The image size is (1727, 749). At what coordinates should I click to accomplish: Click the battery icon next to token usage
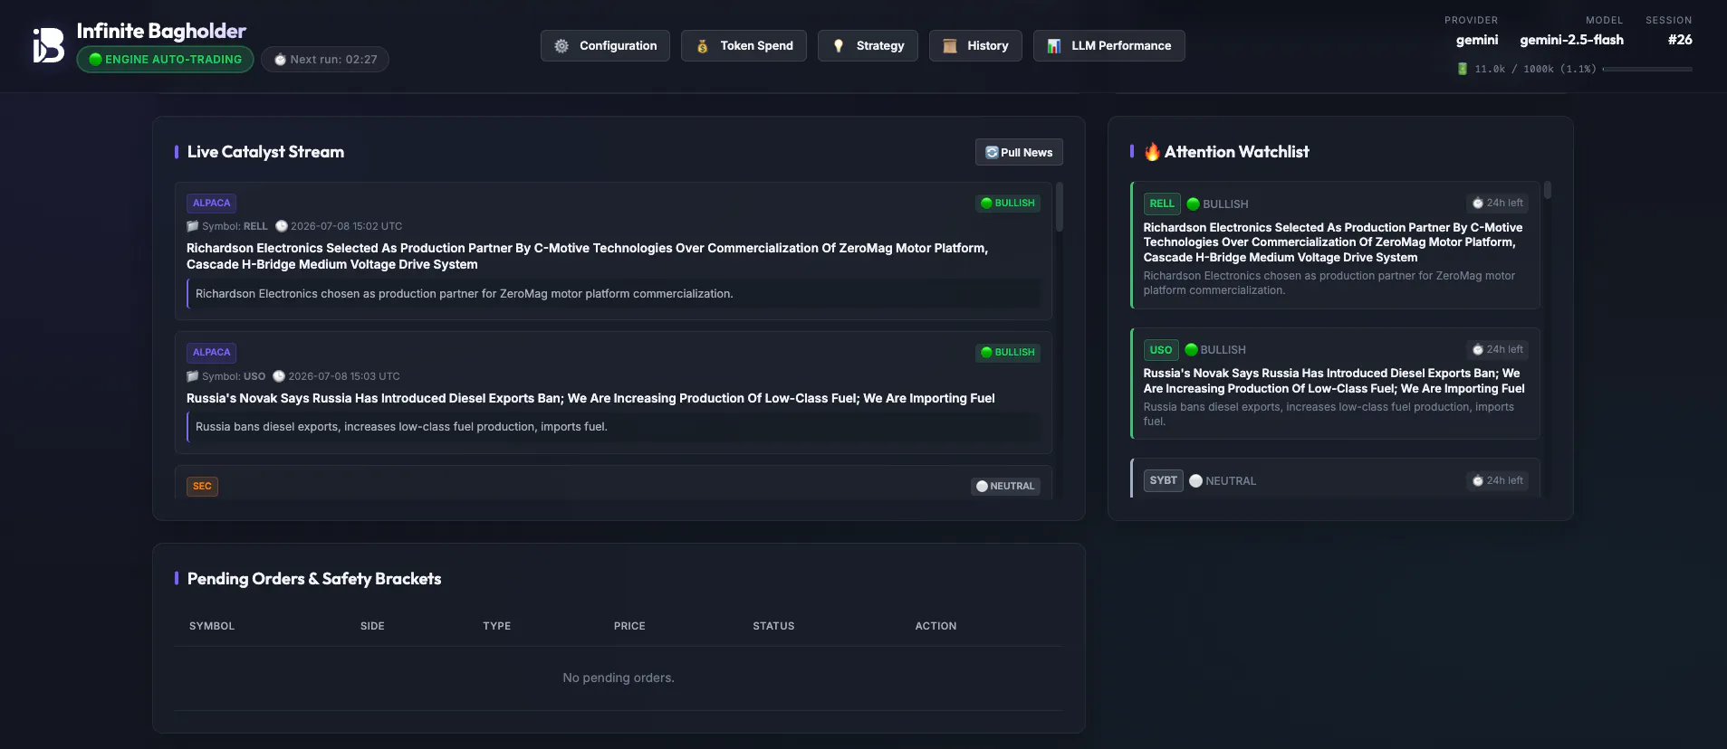tap(1462, 69)
